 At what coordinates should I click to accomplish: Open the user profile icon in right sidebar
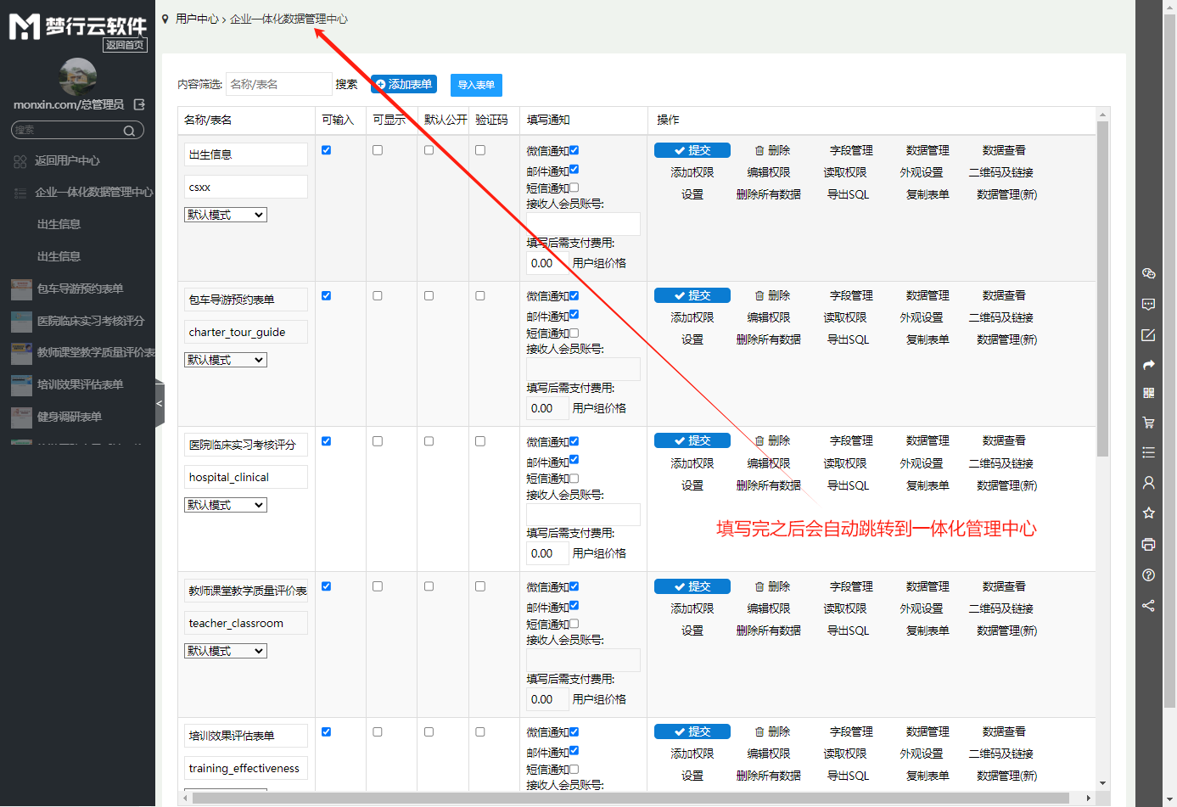[x=1148, y=482]
